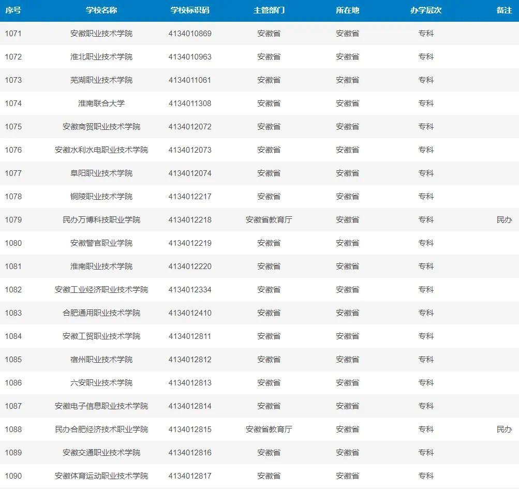
Task: Click the 所在地 column header
Action: [348, 10]
